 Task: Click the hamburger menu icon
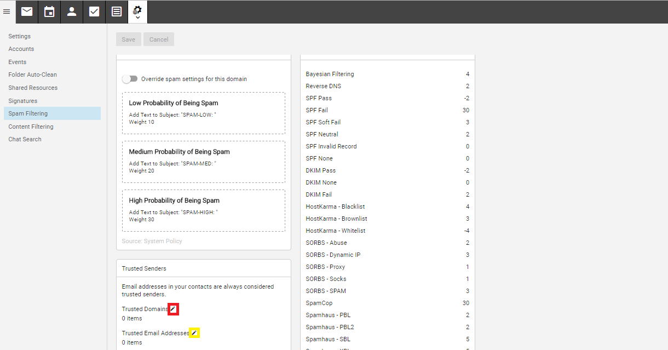click(7, 12)
